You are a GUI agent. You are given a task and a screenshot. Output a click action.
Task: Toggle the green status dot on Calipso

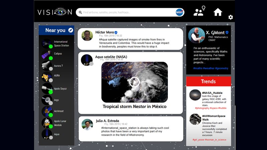(x=51, y=58)
